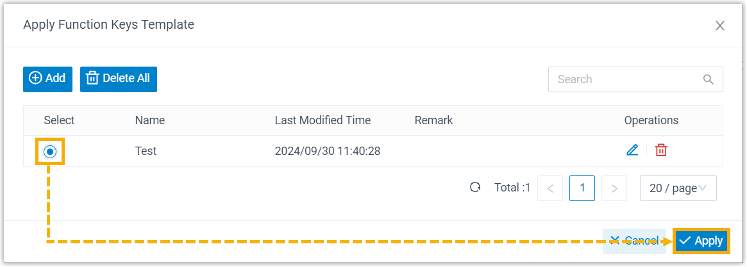Click the Add button
This screenshot has width=747, height=267.
(x=47, y=79)
